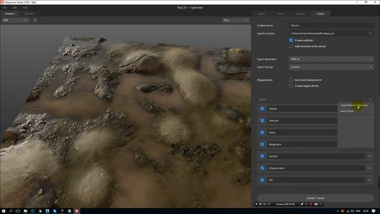
Task: Open the Maps preset menu icon
Action: (370, 99)
